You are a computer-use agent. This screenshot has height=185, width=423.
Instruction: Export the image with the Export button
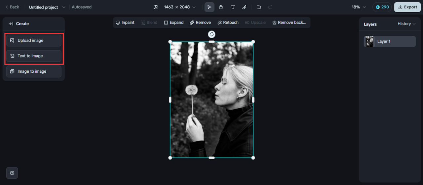[x=407, y=7]
